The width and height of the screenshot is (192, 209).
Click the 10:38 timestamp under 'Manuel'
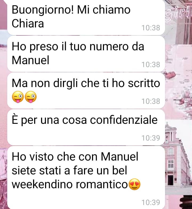point(151,64)
